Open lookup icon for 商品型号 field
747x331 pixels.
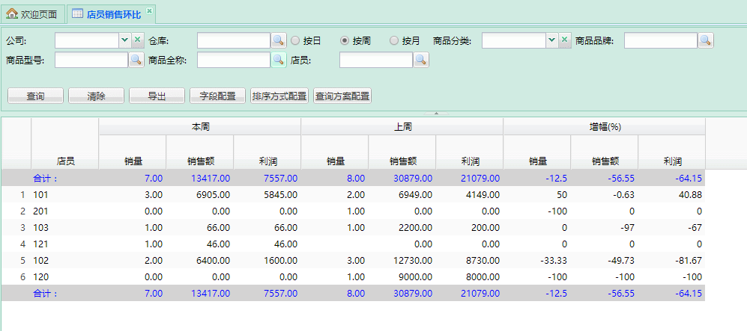(x=136, y=61)
